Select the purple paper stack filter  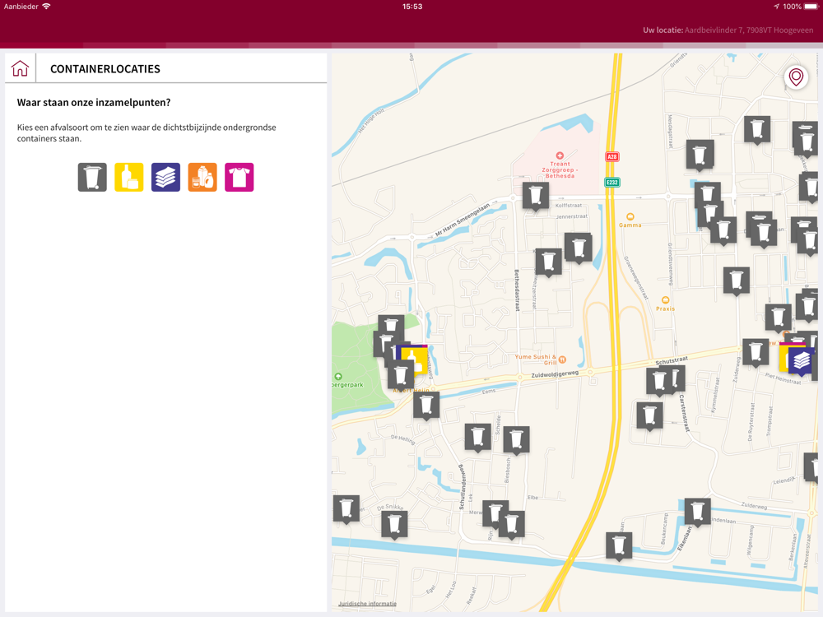tap(165, 177)
